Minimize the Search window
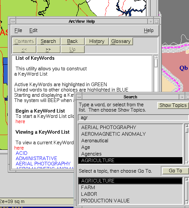The height and width of the screenshot is (208, 189). coord(182,97)
